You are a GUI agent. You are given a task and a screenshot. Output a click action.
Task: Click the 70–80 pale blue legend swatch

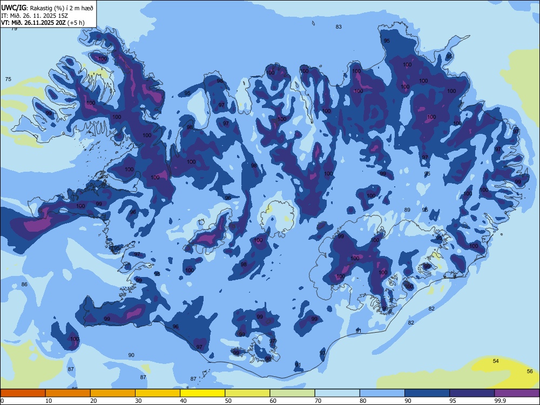coord(337,393)
